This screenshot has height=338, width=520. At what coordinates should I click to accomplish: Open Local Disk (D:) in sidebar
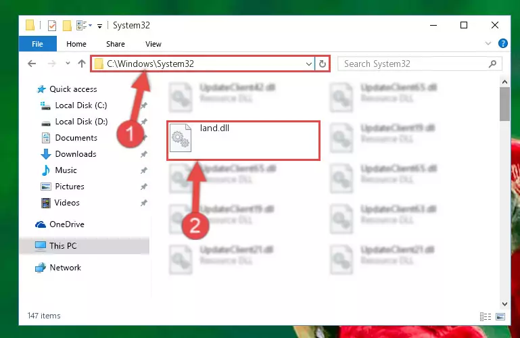pos(81,122)
